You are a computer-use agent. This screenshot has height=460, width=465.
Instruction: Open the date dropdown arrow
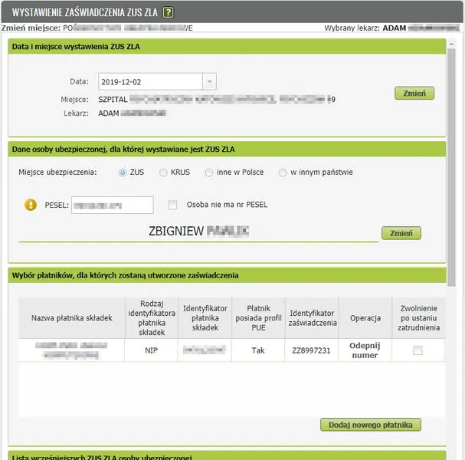pos(210,81)
